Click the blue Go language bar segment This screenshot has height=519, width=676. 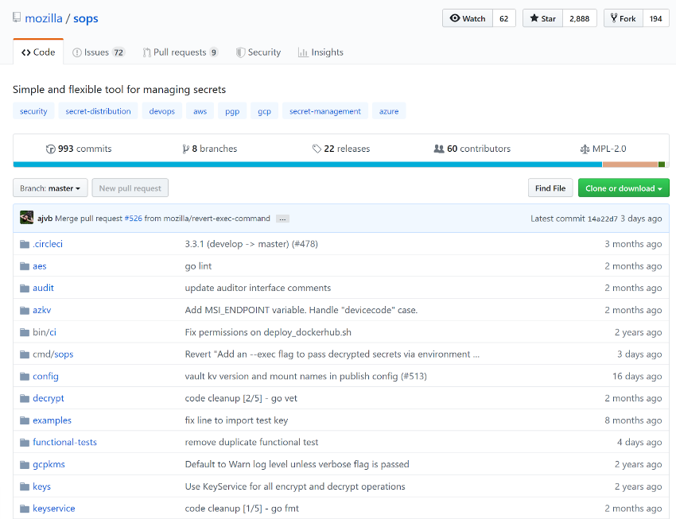click(x=308, y=165)
